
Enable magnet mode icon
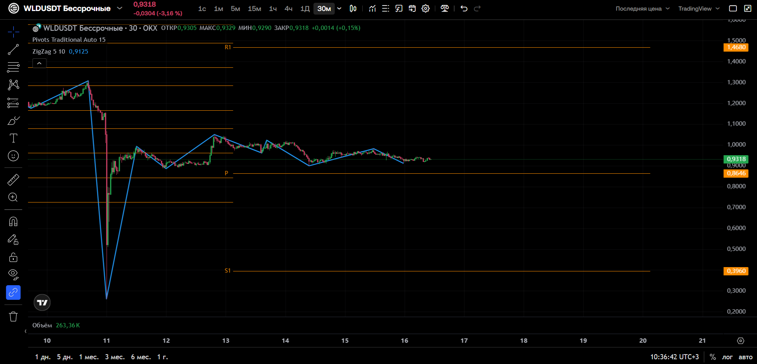click(13, 222)
